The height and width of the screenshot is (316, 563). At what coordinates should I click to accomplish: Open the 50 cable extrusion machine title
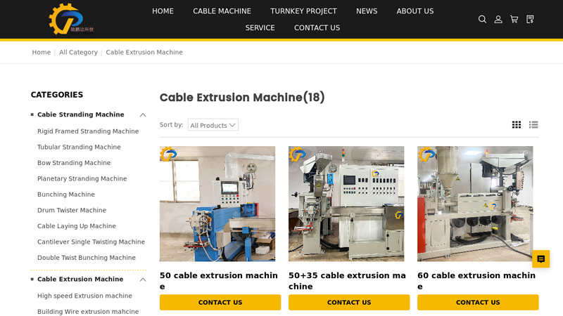tap(219, 281)
